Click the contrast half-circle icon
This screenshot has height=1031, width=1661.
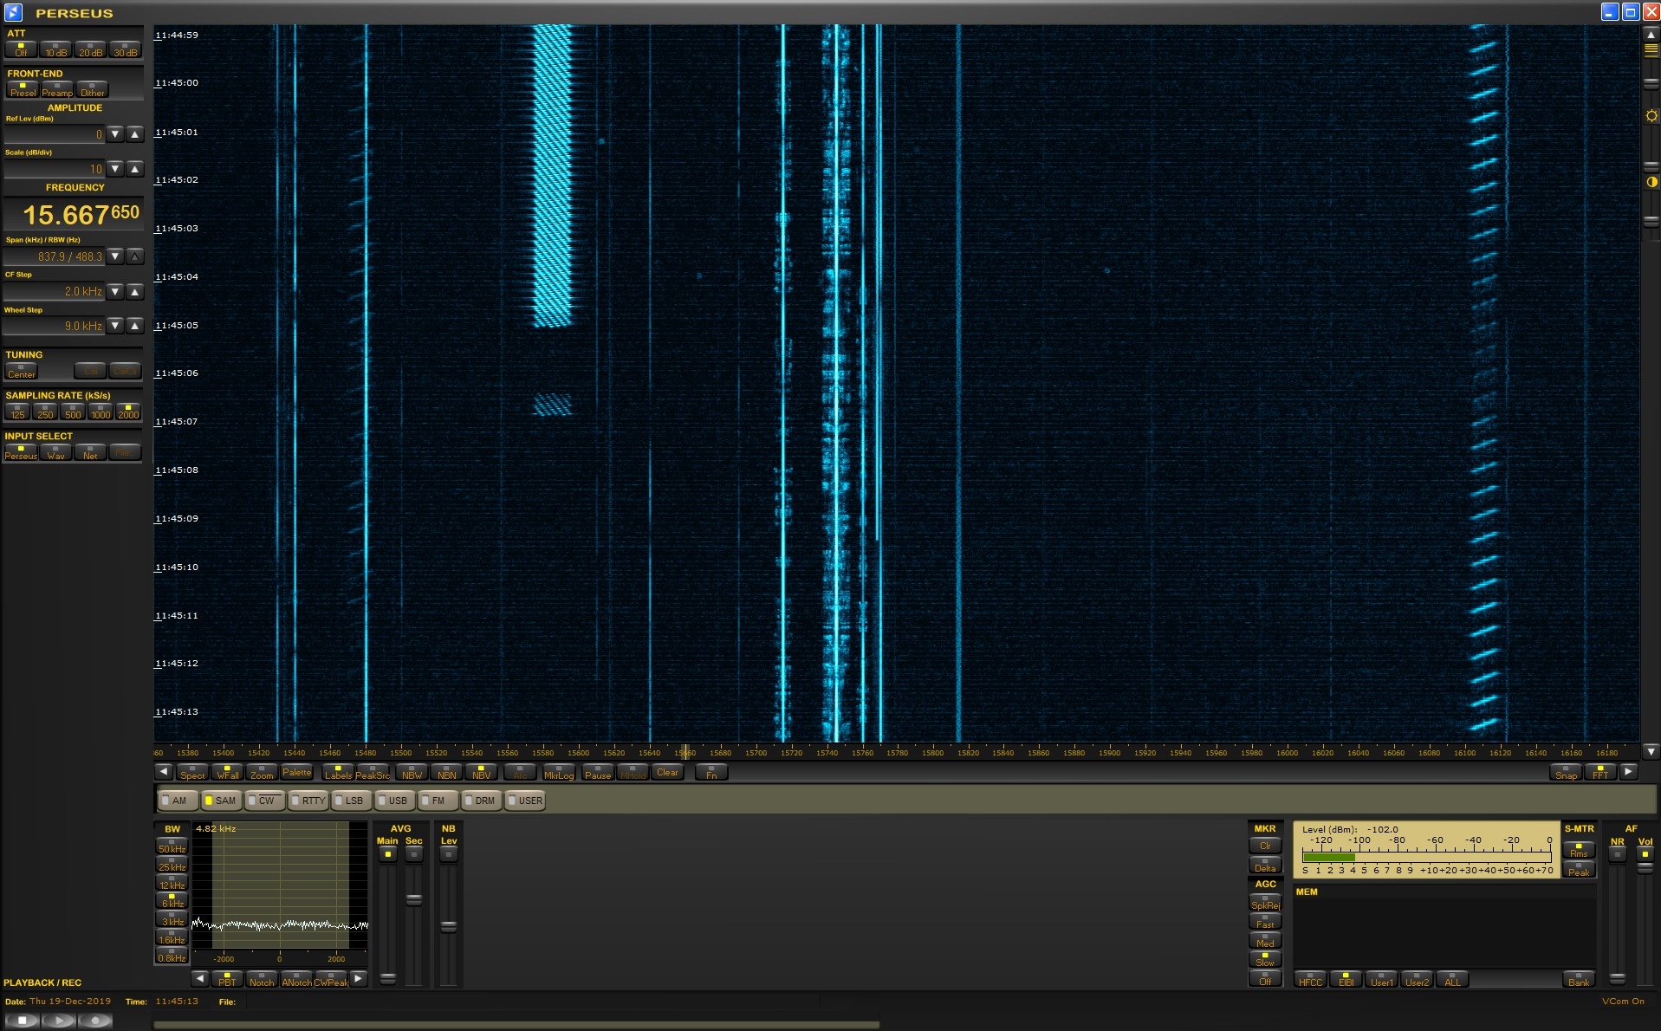coord(1651,182)
